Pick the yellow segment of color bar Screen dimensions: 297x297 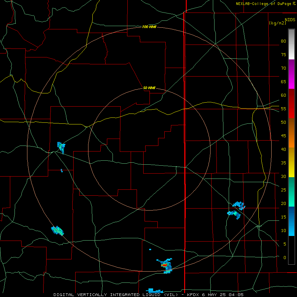(291, 162)
